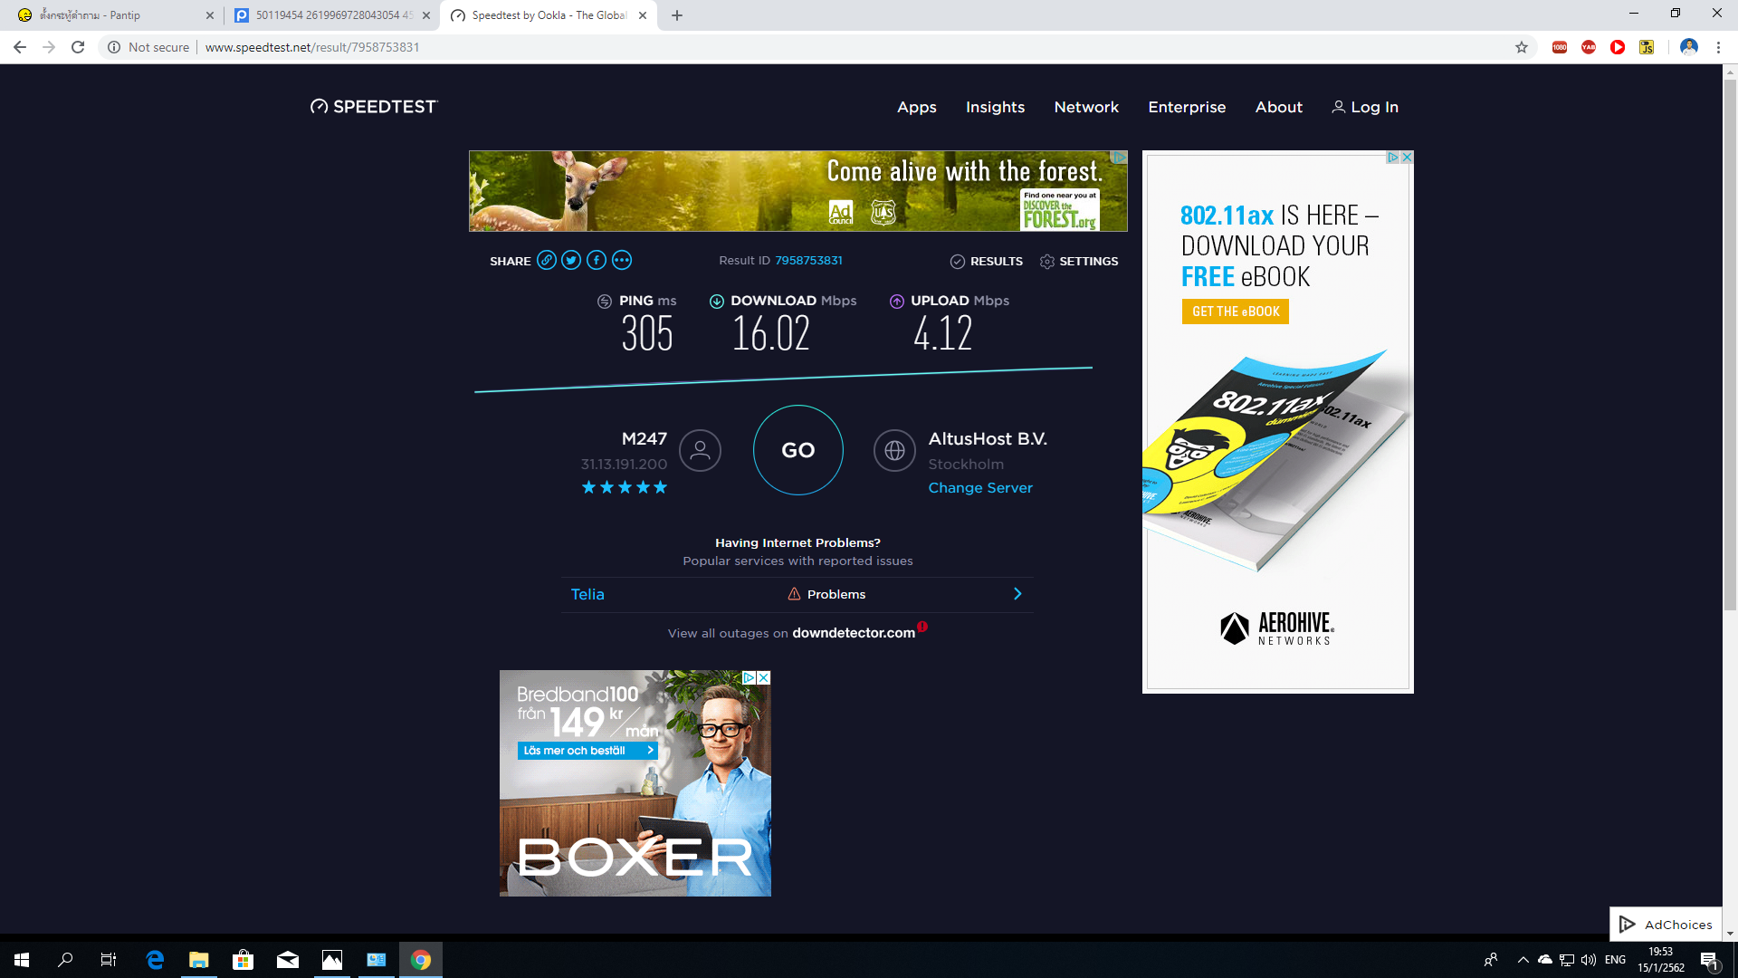
Task: Open the Windows Start menu
Action: [22, 960]
